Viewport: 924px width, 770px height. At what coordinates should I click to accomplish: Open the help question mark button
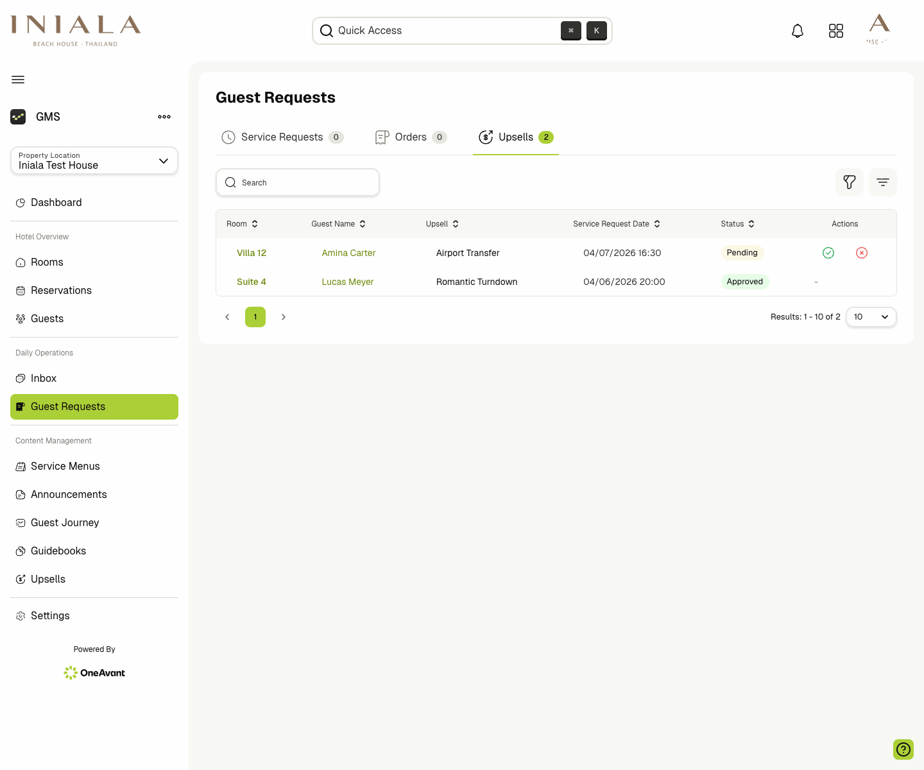pos(903,749)
